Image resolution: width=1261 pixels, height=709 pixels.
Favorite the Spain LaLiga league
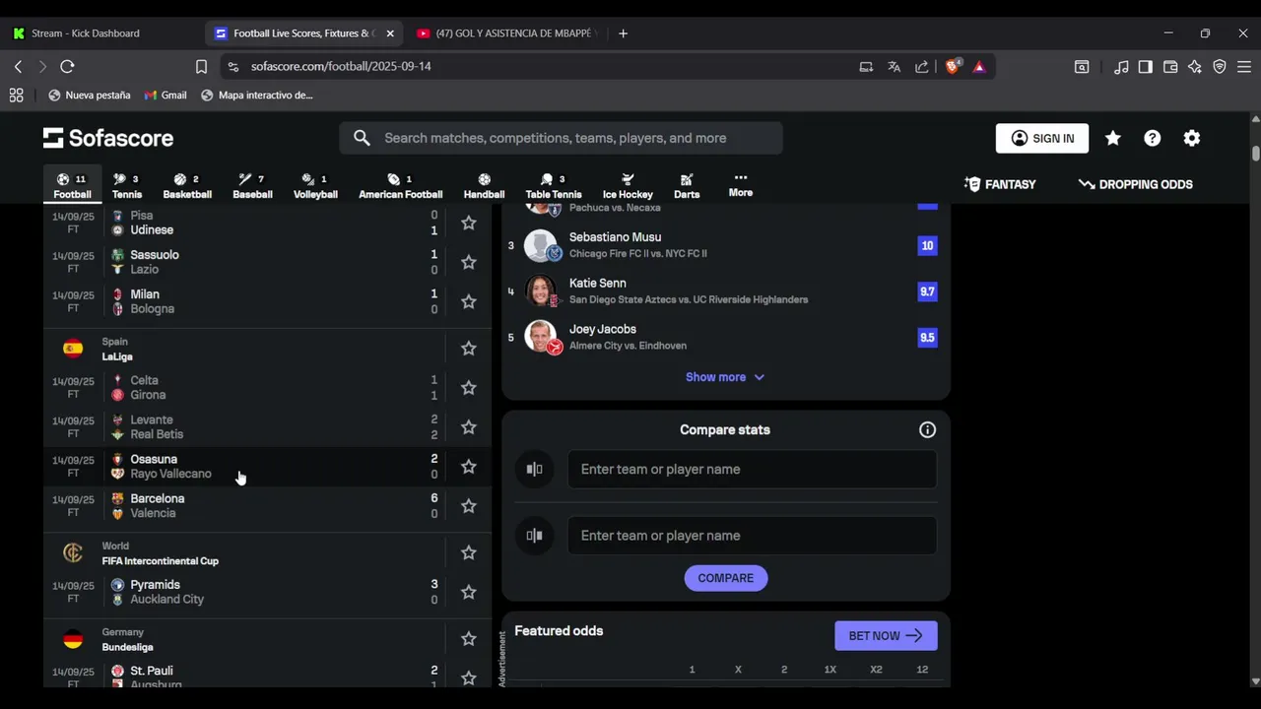coord(469,349)
